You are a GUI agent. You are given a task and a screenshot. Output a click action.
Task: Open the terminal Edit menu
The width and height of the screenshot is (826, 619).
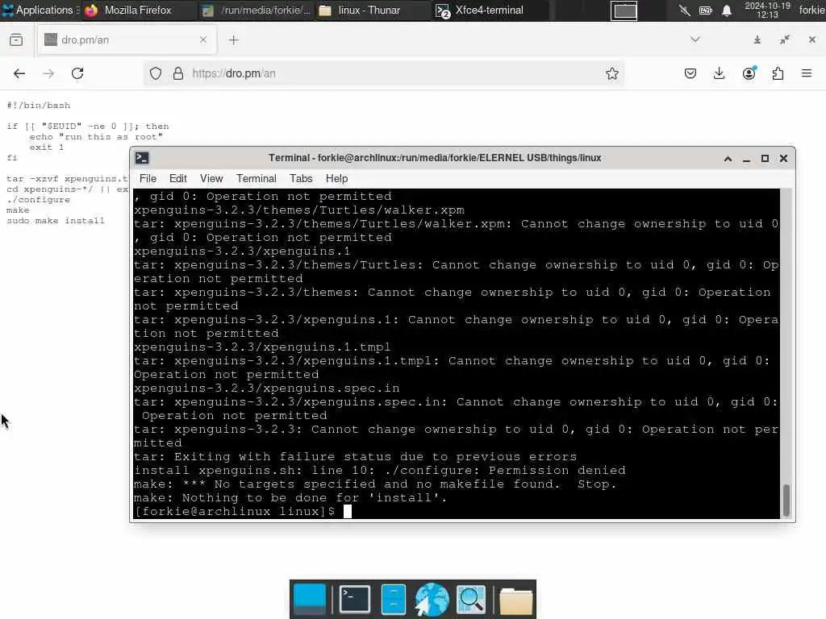tap(178, 178)
